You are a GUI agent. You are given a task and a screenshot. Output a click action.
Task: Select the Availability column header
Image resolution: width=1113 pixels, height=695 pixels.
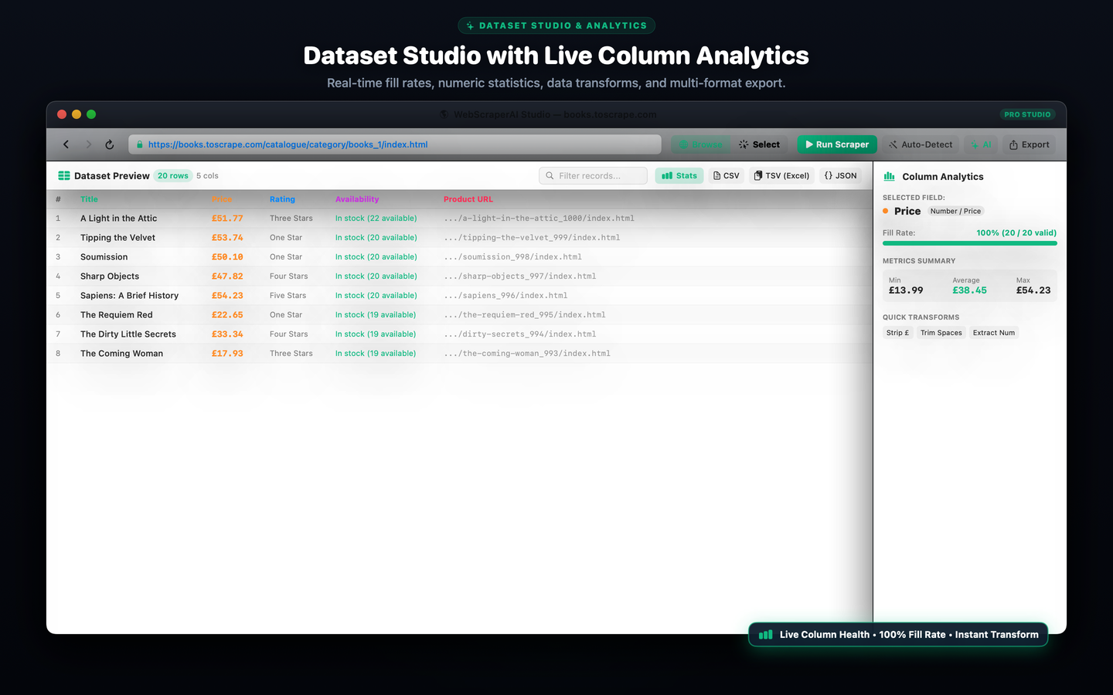click(357, 199)
